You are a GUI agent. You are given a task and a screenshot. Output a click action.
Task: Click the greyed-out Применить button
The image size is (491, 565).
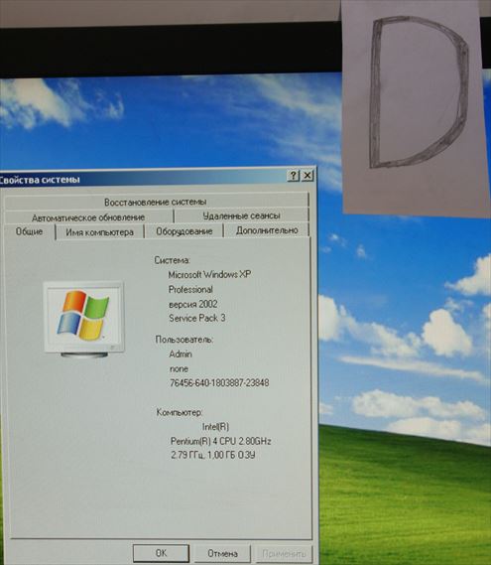(284, 553)
